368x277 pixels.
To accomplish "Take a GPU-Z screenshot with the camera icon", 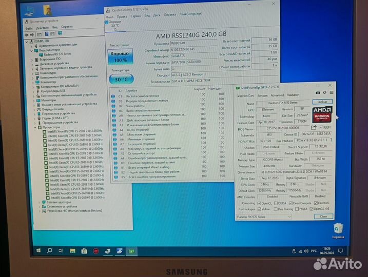I will tap(318, 93).
